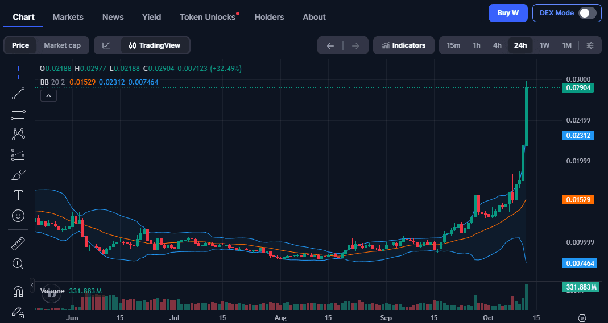Screen dimensions: 608x323
Task: Click the Volume indicator label
Action: [52, 291]
